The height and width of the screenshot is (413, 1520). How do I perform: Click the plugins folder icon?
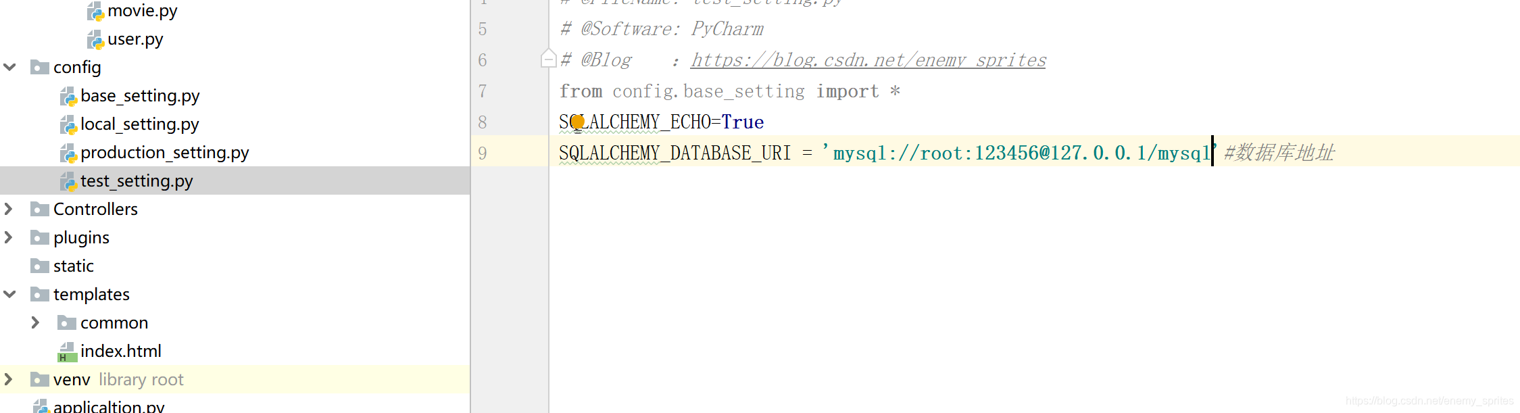point(40,238)
